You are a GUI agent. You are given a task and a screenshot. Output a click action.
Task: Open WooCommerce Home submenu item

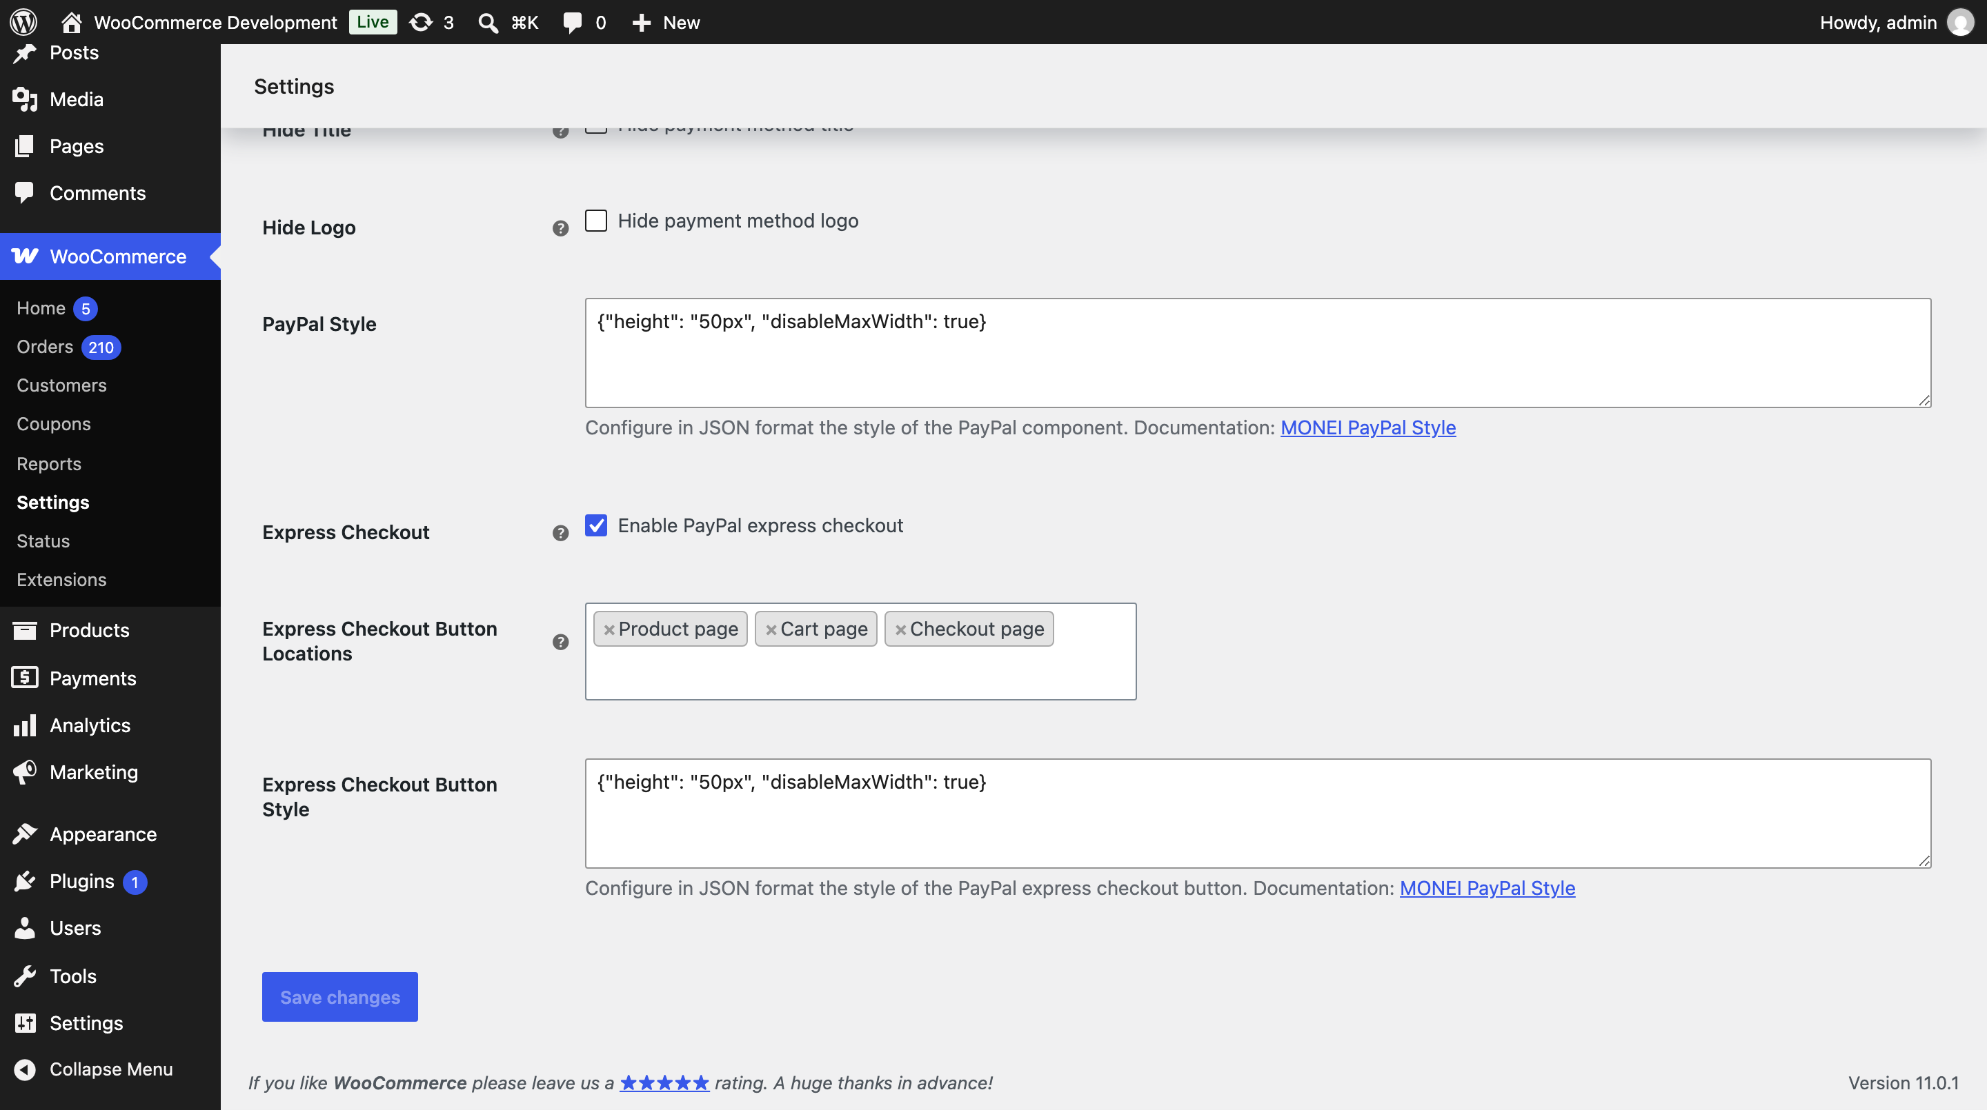pos(41,307)
